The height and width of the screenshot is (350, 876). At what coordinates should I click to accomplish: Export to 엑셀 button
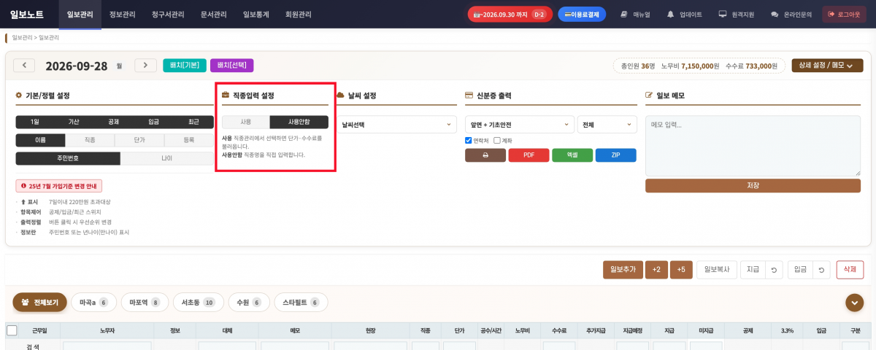(x=572, y=155)
